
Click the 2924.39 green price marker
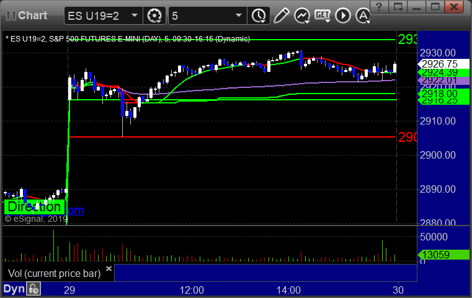443,72
